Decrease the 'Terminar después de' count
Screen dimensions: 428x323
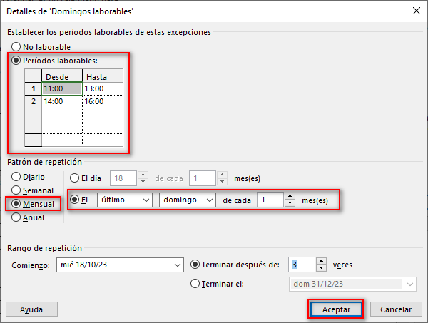[x=320, y=268]
